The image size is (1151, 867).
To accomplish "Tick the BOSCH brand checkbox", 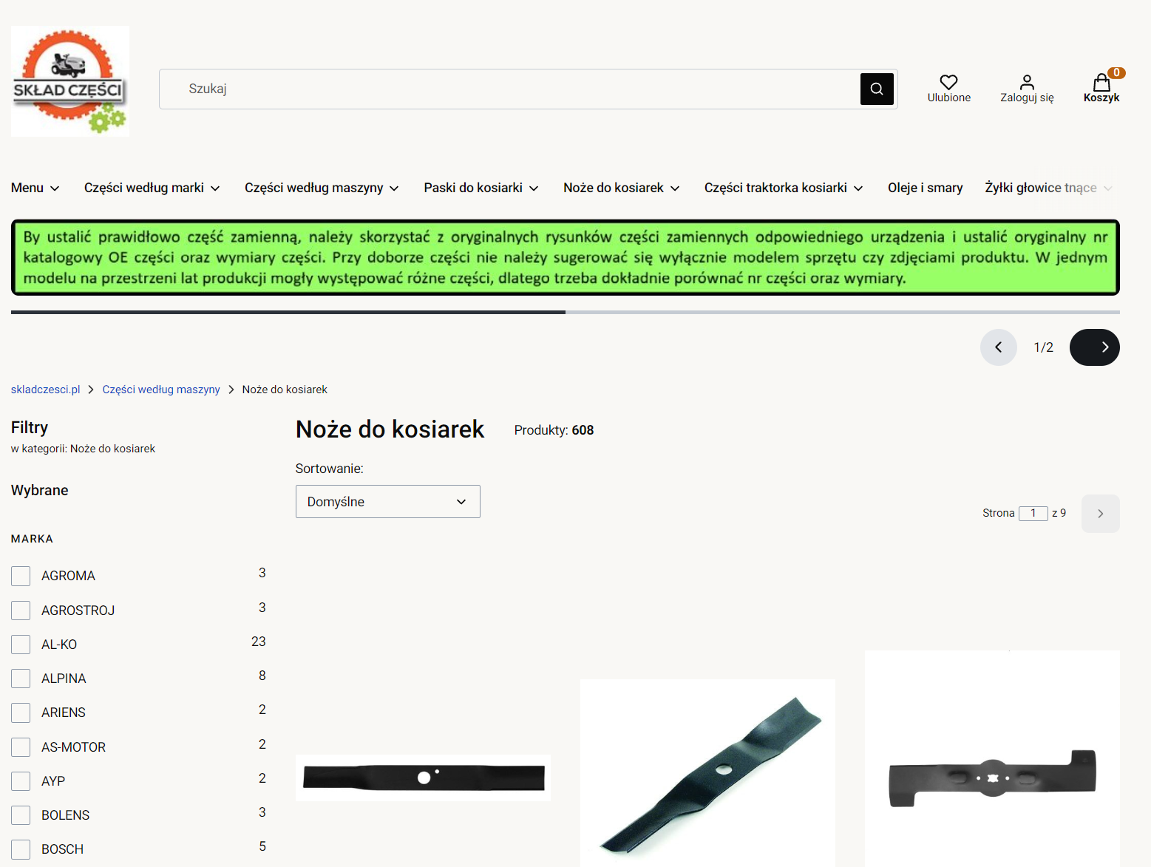I will pos(21,849).
